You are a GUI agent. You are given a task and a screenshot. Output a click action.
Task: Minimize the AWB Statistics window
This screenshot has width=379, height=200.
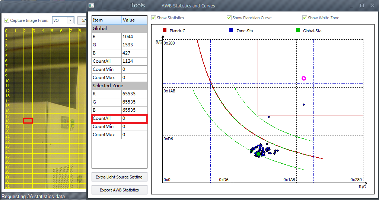coord(352,6)
